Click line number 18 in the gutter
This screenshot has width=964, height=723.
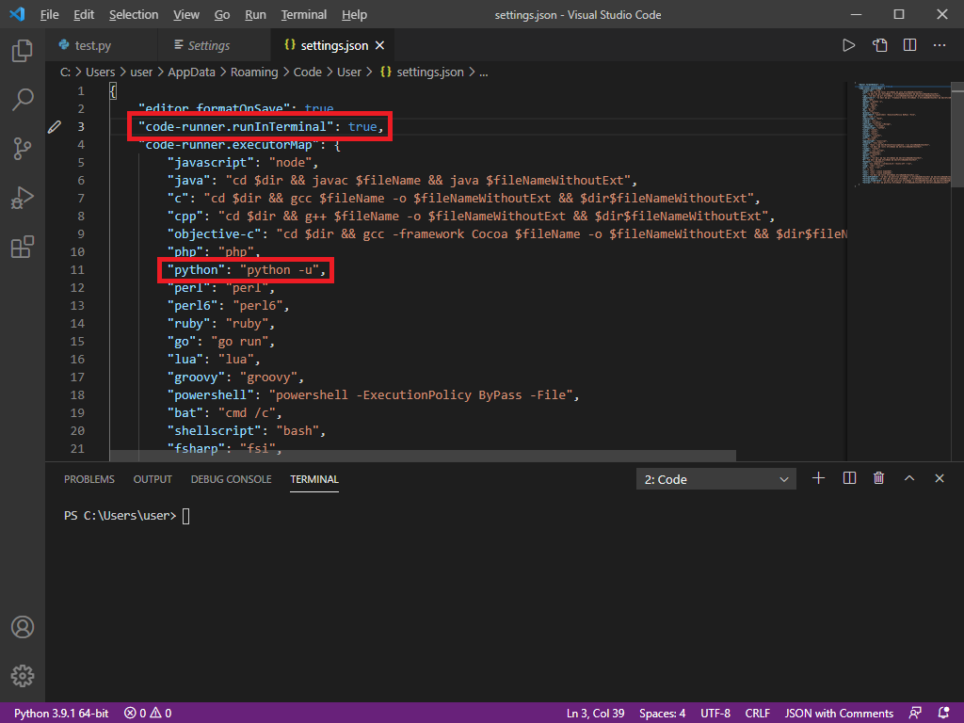[x=77, y=394]
